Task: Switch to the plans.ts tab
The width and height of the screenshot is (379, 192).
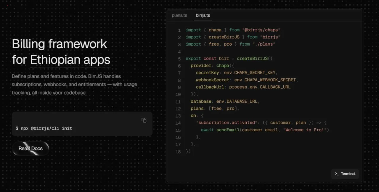Action: [x=179, y=15]
